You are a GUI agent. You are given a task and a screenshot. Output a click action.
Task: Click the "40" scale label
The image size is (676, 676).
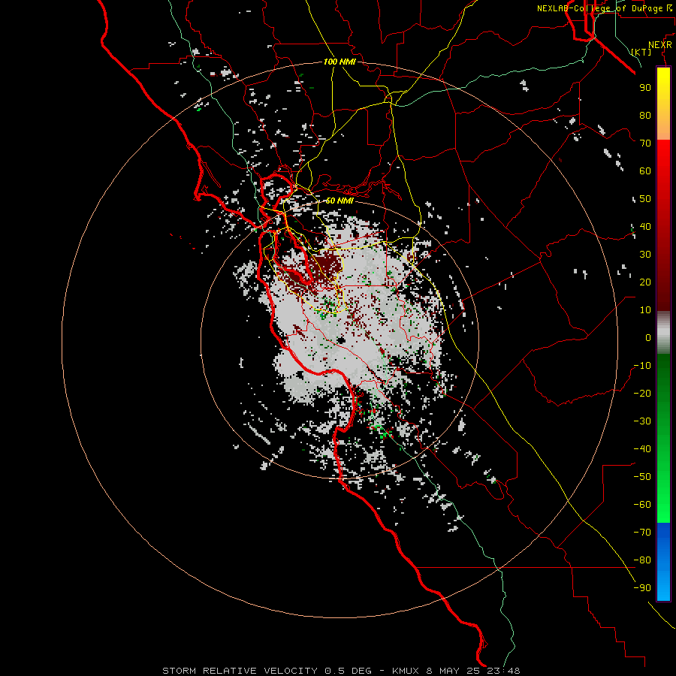click(x=645, y=226)
